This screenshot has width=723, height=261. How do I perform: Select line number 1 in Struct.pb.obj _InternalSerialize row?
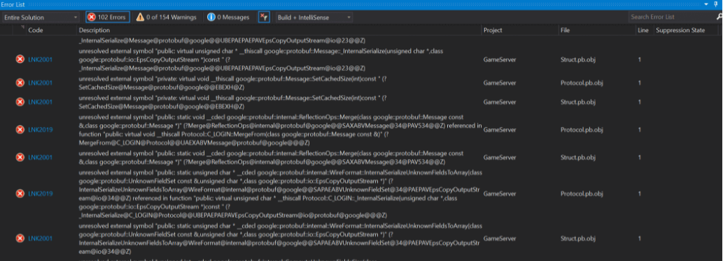click(x=640, y=60)
